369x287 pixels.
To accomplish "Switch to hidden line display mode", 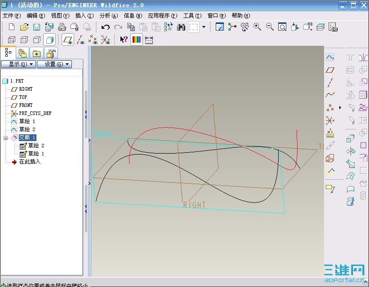I will point(24,40).
